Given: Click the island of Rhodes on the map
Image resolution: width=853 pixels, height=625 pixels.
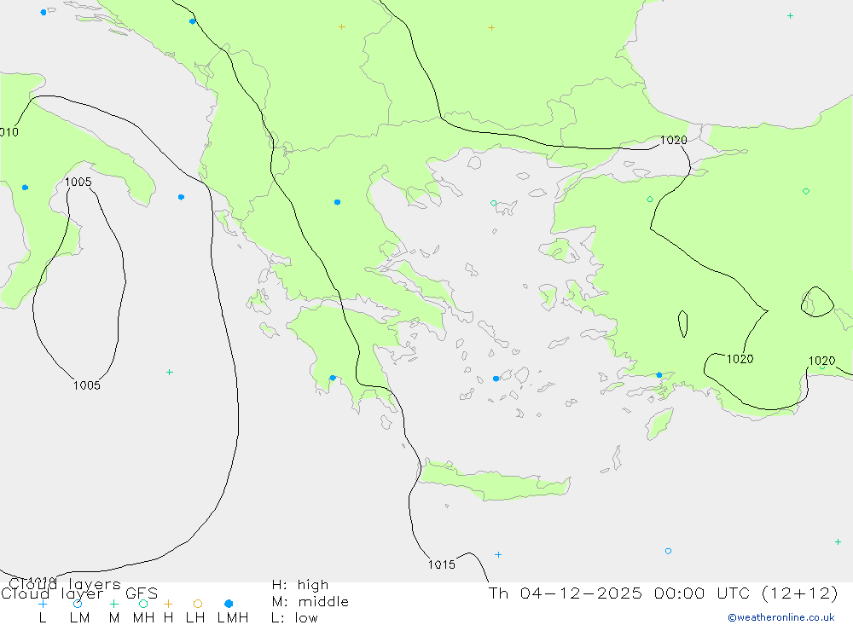Looking at the screenshot, I should [659, 424].
